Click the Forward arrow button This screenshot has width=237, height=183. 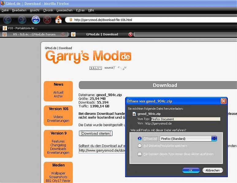(x=22, y=20)
